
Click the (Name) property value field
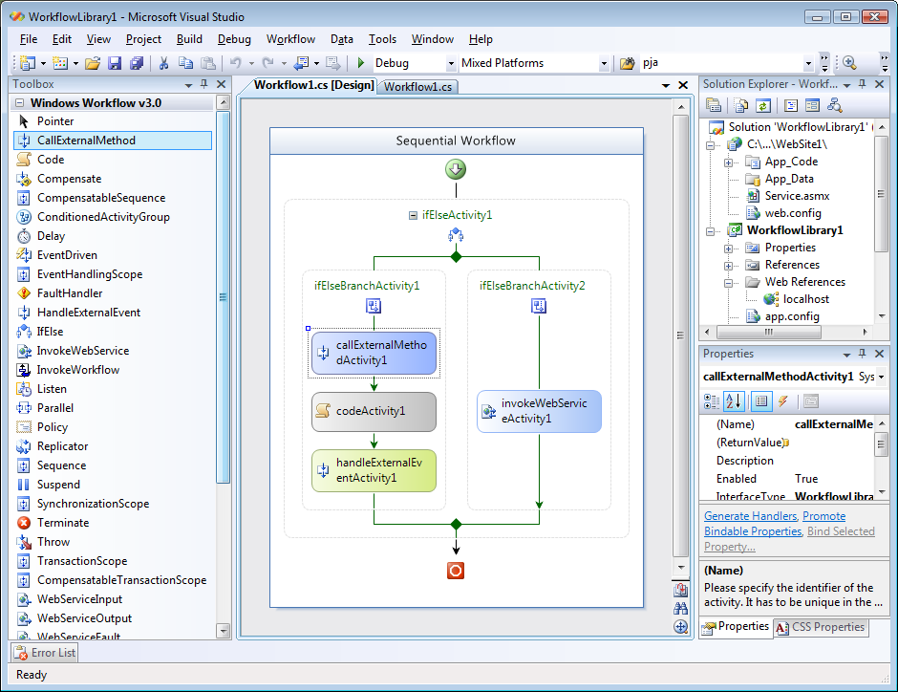pyautogui.click(x=834, y=424)
